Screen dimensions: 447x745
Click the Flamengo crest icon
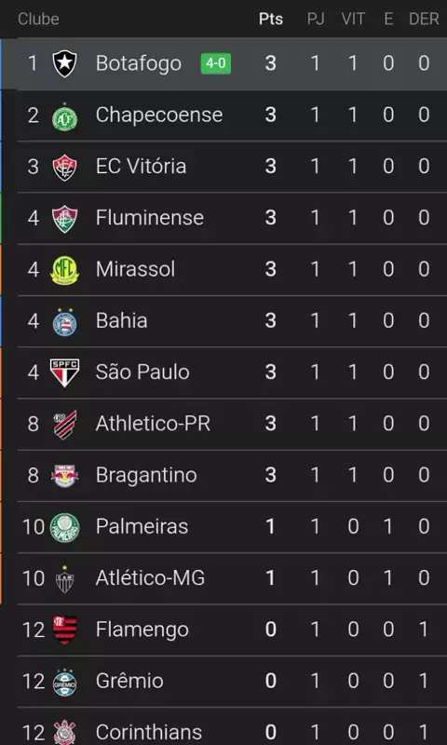coord(64,630)
